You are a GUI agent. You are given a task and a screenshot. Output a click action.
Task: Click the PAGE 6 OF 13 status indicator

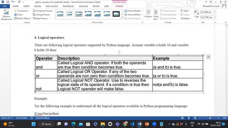pyautogui.click(x=7, y=118)
